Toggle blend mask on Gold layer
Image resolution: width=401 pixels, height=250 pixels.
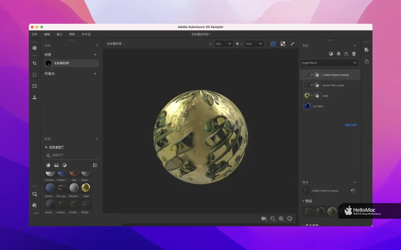pyautogui.click(x=317, y=96)
